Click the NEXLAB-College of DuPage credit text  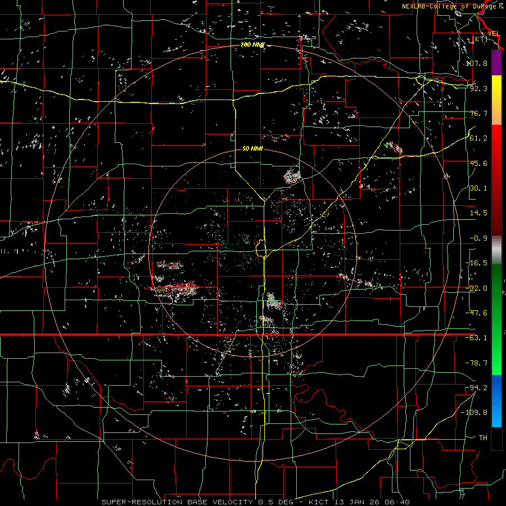pyautogui.click(x=449, y=6)
